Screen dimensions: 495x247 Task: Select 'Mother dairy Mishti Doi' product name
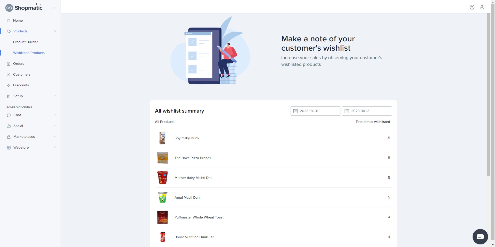[193, 178]
